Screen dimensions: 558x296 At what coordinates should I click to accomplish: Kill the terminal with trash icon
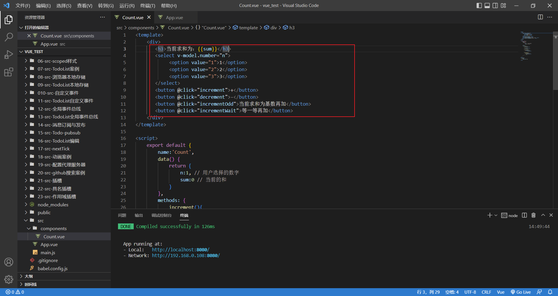point(534,215)
